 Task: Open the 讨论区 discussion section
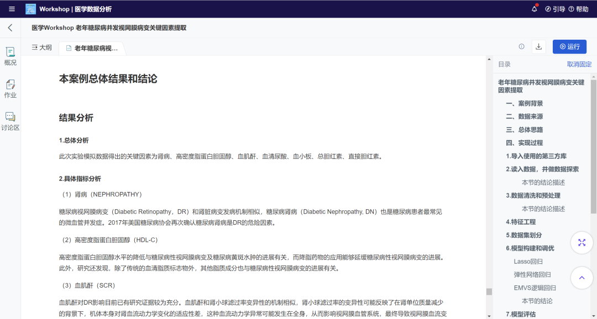(11, 121)
